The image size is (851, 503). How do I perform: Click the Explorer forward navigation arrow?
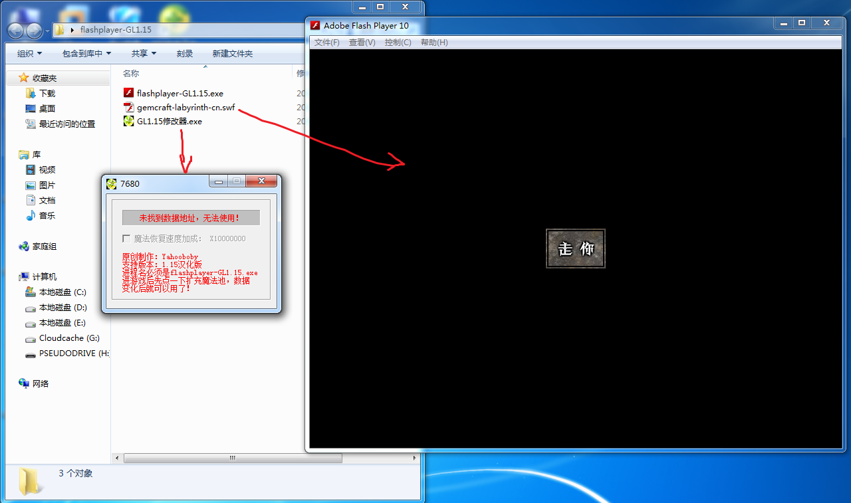tap(35, 30)
